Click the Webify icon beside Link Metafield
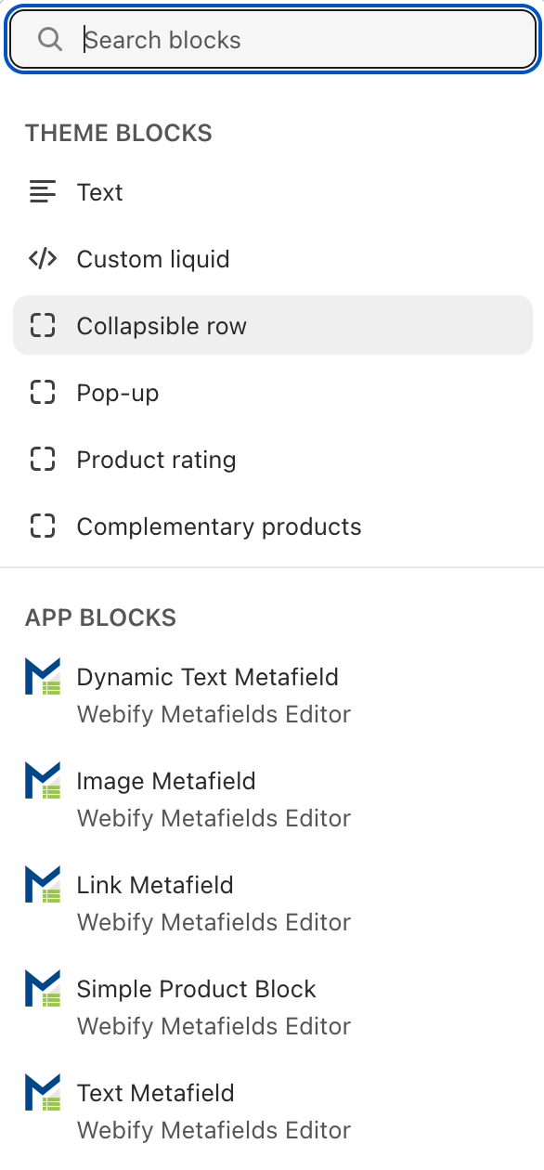 tap(43, 885)
